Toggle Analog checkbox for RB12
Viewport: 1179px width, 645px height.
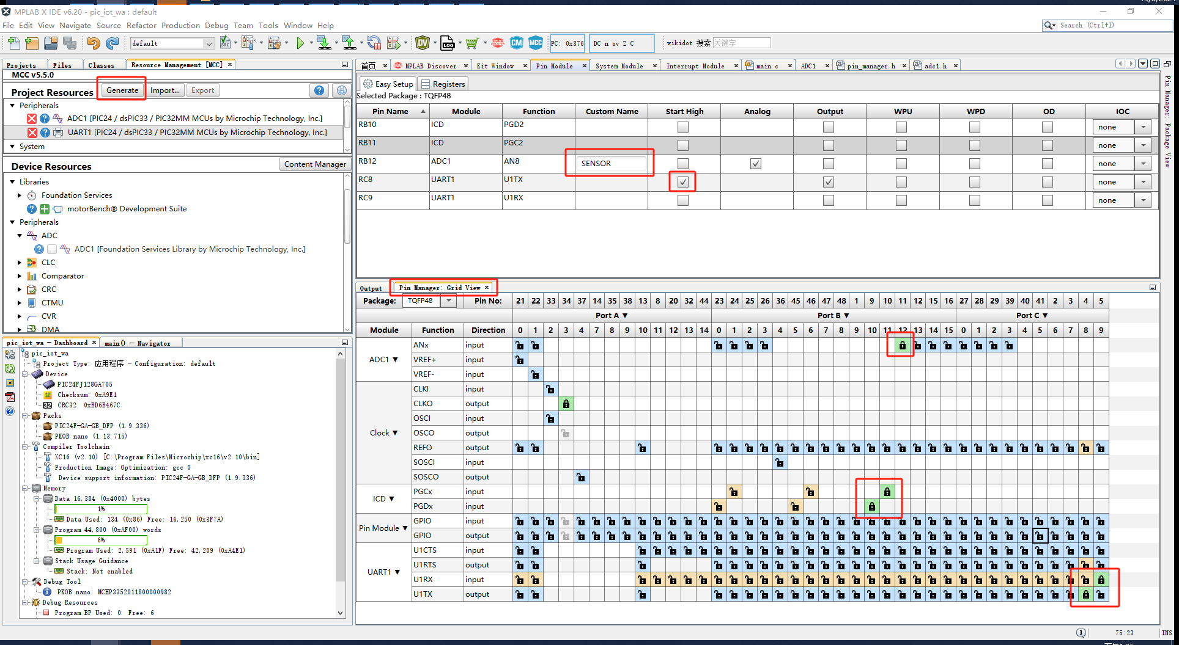click(756, 164)
